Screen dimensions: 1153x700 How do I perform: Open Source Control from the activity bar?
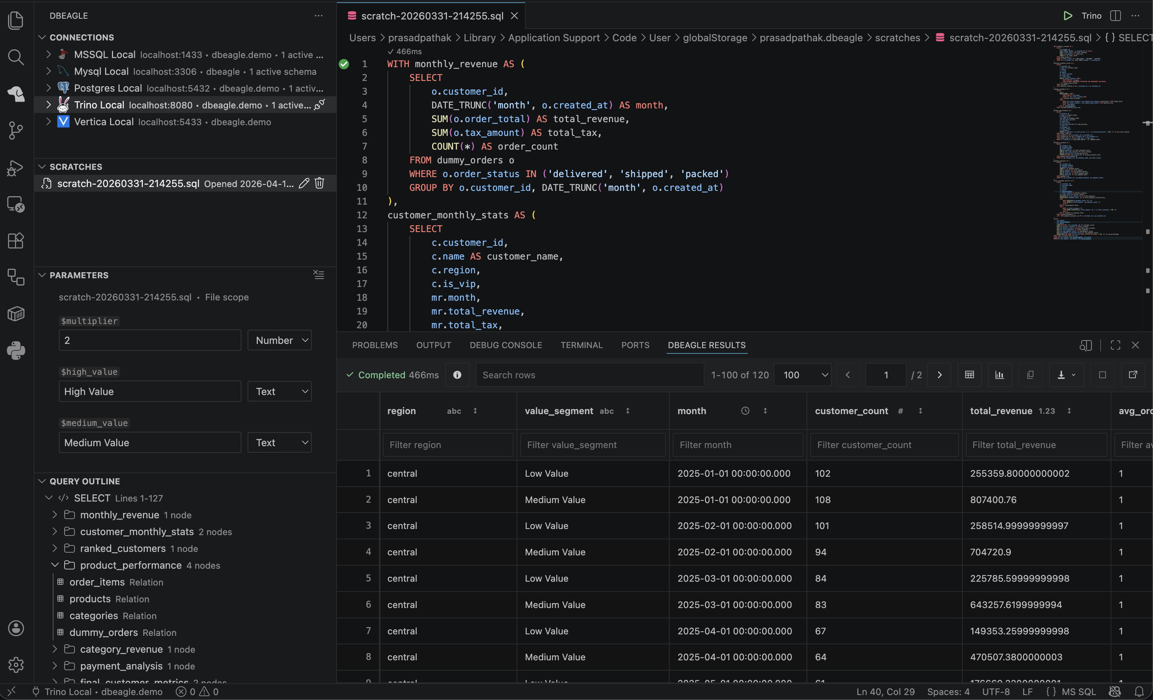point(15,131)
